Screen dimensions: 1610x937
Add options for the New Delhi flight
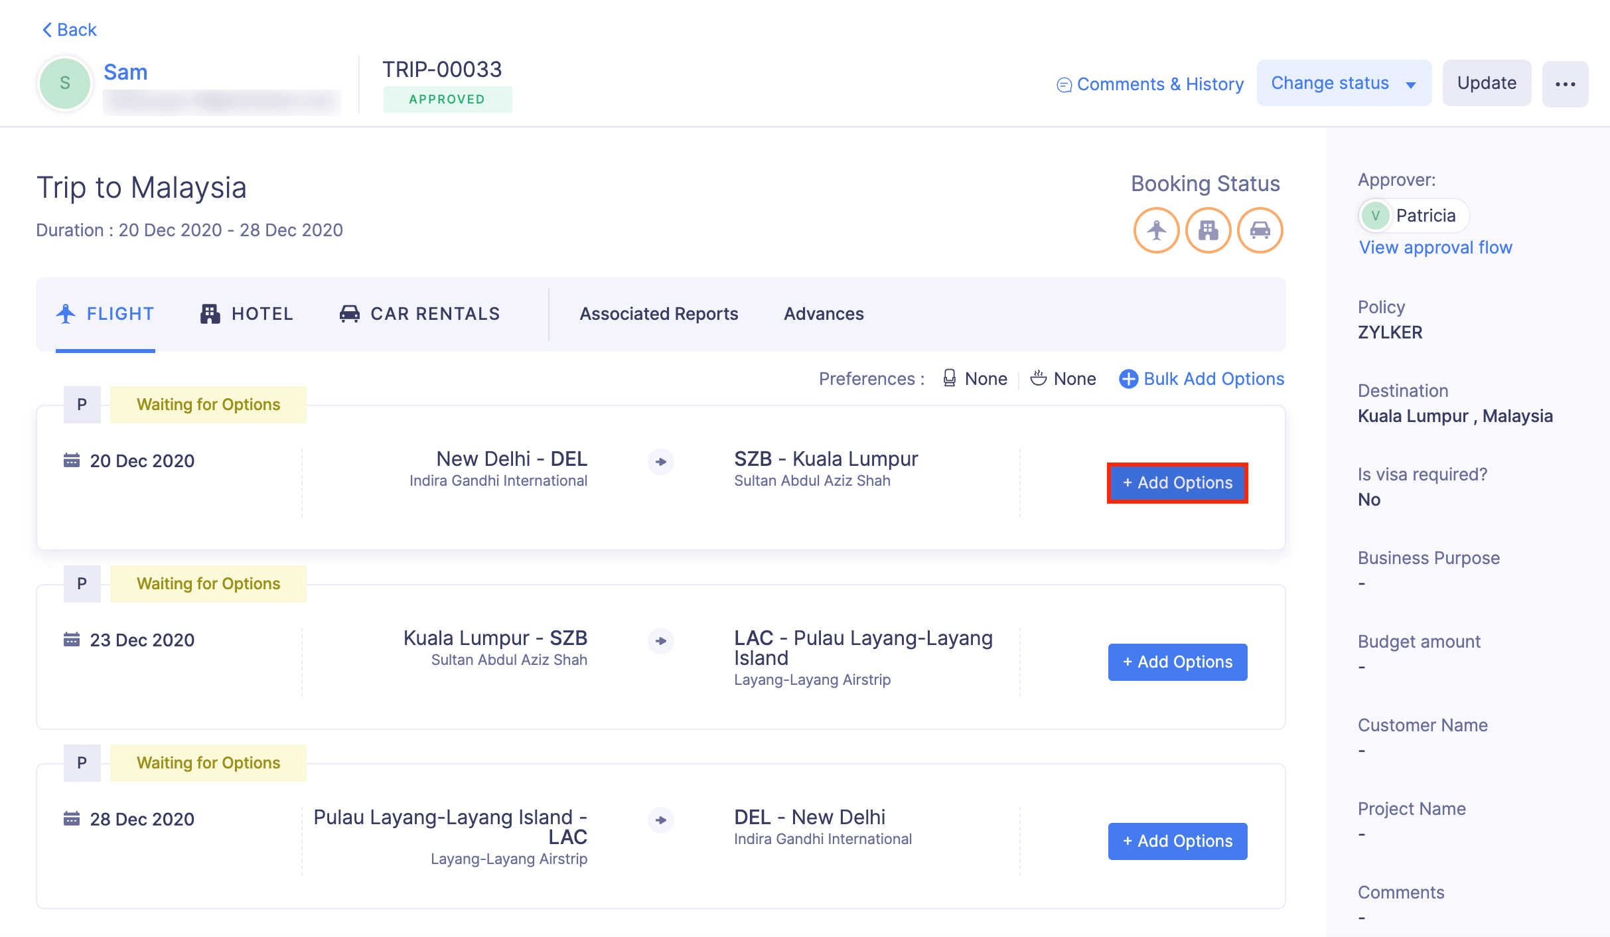point(1177,483)
